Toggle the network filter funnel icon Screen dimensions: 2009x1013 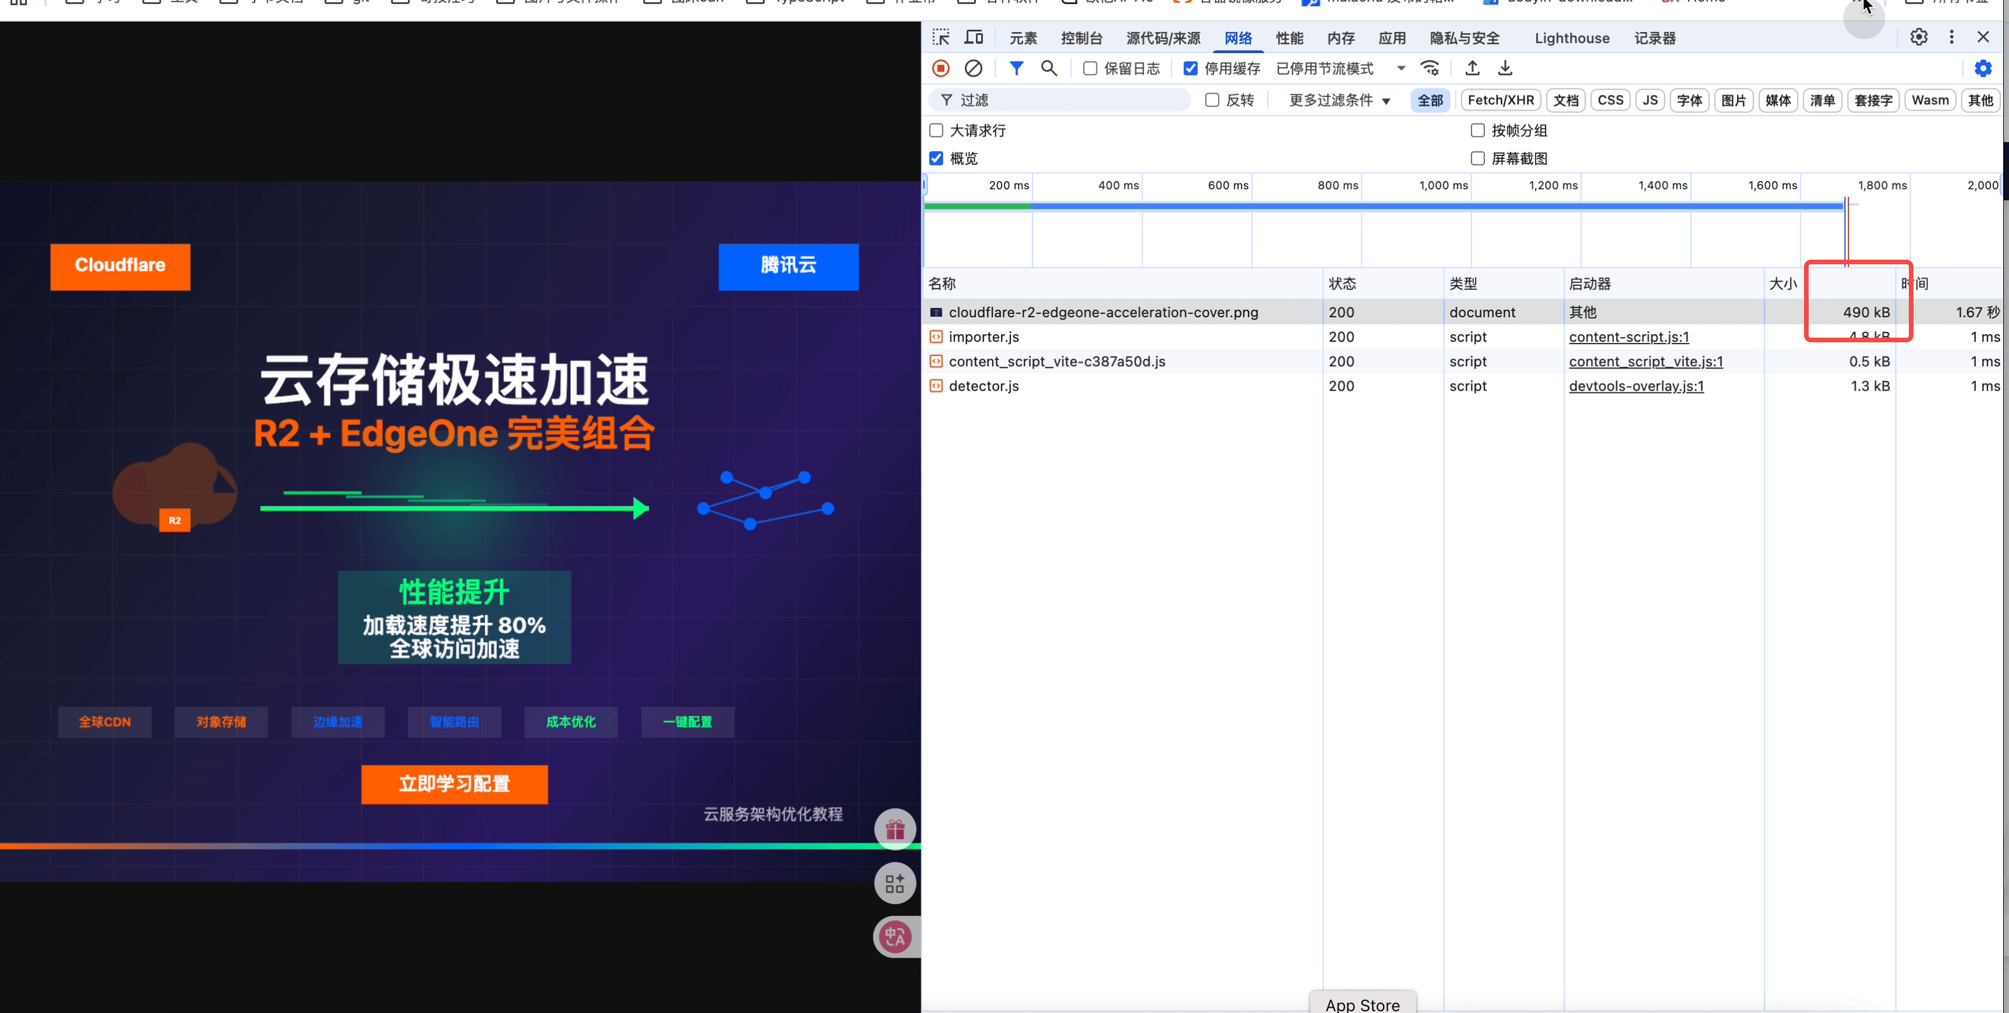coord(1016,69)
